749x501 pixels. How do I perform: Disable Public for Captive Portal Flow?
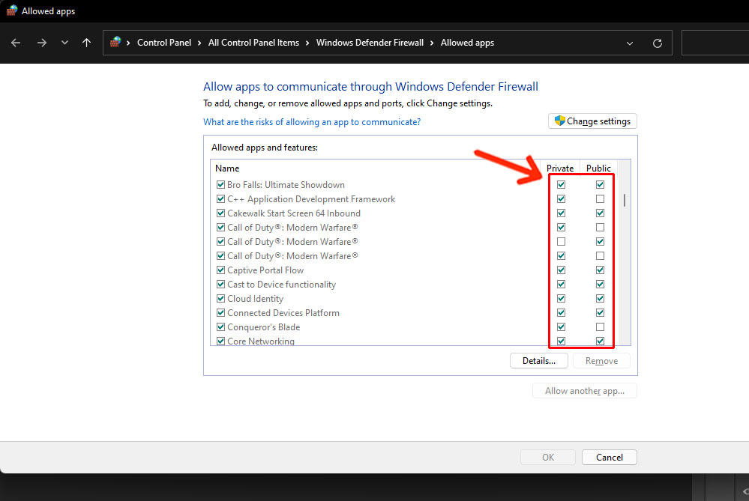click(x=600, y=270)
